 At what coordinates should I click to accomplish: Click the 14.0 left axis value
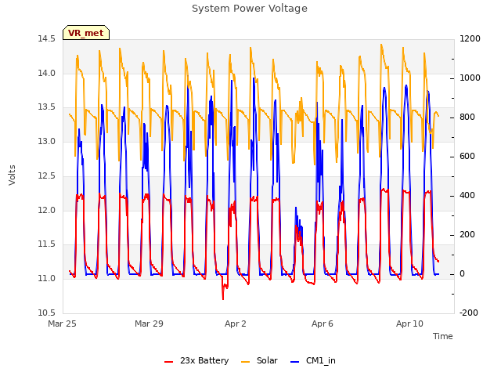click(x=47, y=73)
